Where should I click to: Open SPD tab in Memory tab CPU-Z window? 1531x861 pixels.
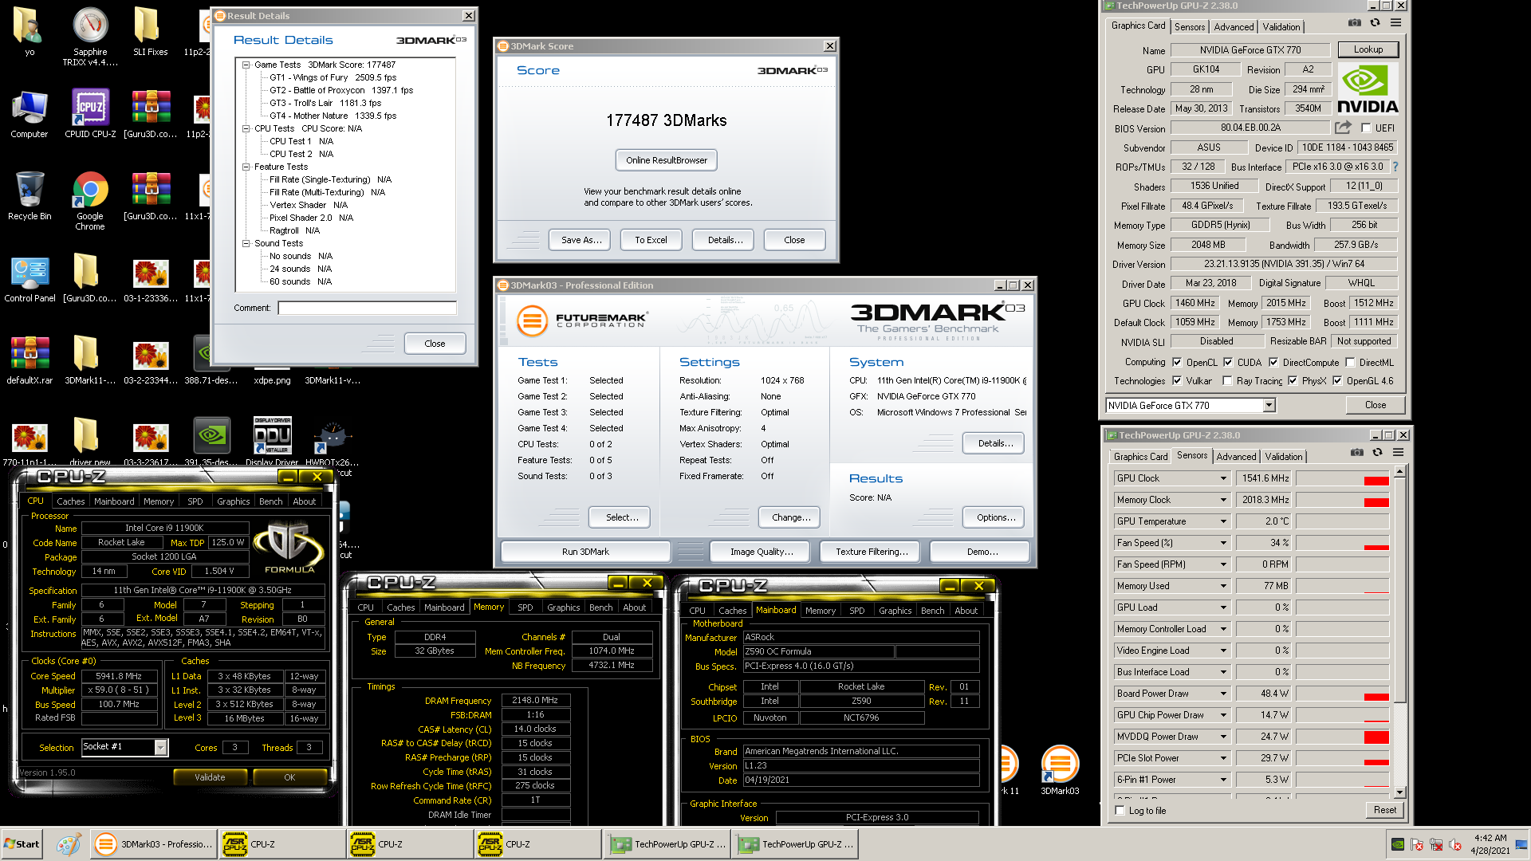525,607
